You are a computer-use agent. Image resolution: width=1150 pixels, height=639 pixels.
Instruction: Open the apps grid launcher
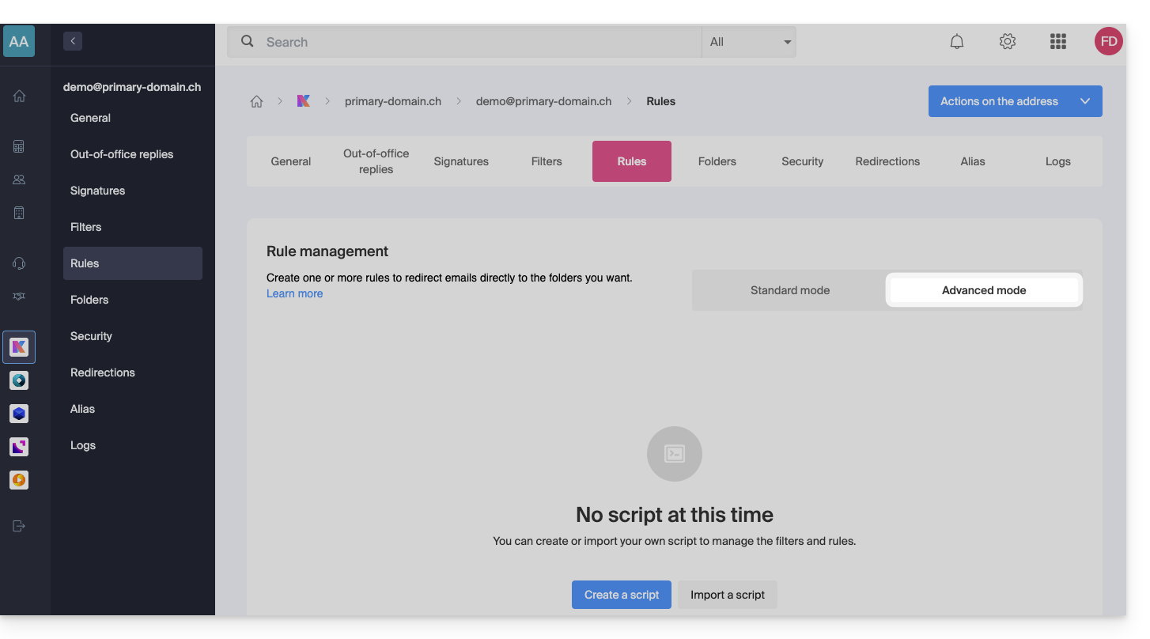1057,42
